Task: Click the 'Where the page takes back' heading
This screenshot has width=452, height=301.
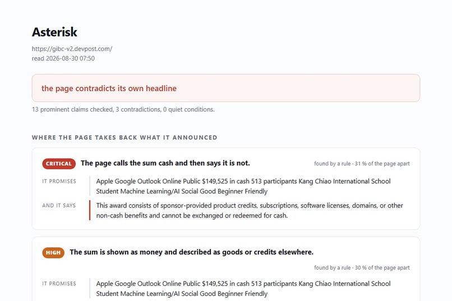Action: coord(124,137)
